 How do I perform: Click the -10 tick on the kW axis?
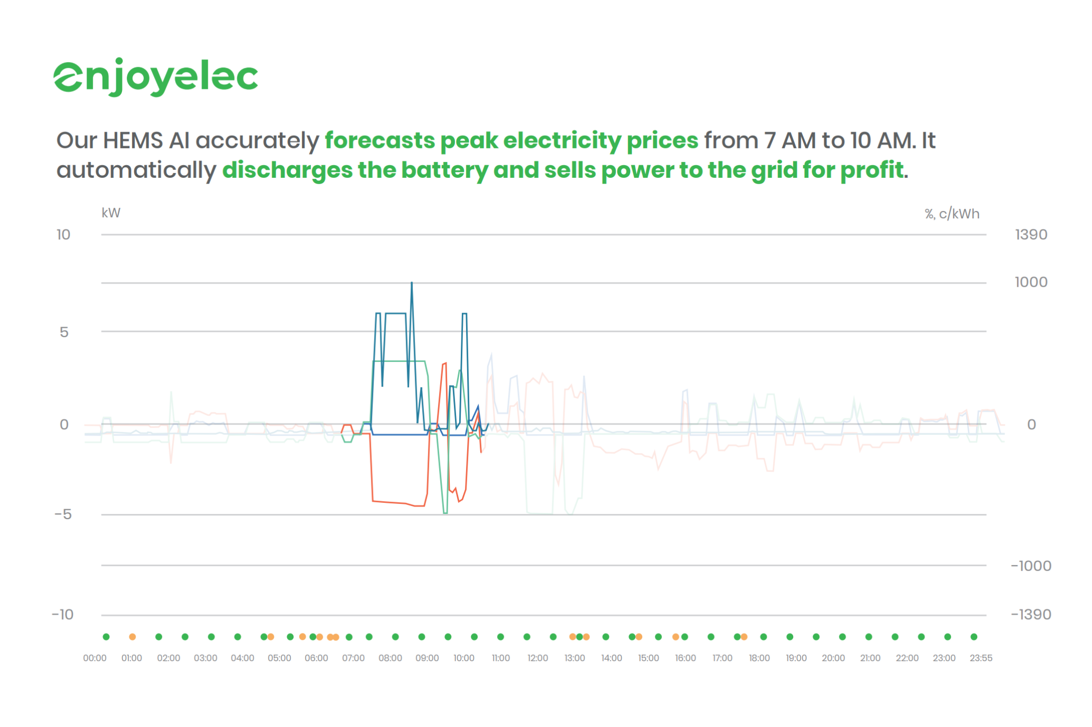click(63, 614)
